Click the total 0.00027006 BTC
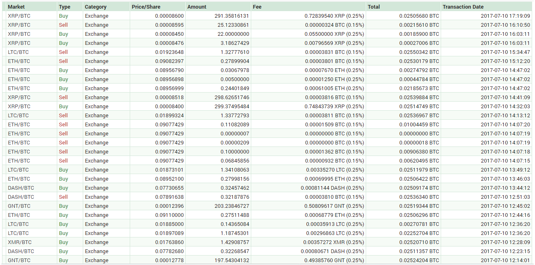535x265 pixels. click(419, 43)
